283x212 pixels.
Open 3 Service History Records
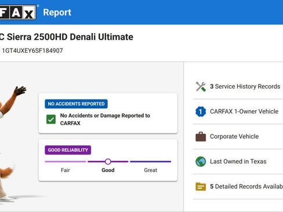(x=238, y=86)
